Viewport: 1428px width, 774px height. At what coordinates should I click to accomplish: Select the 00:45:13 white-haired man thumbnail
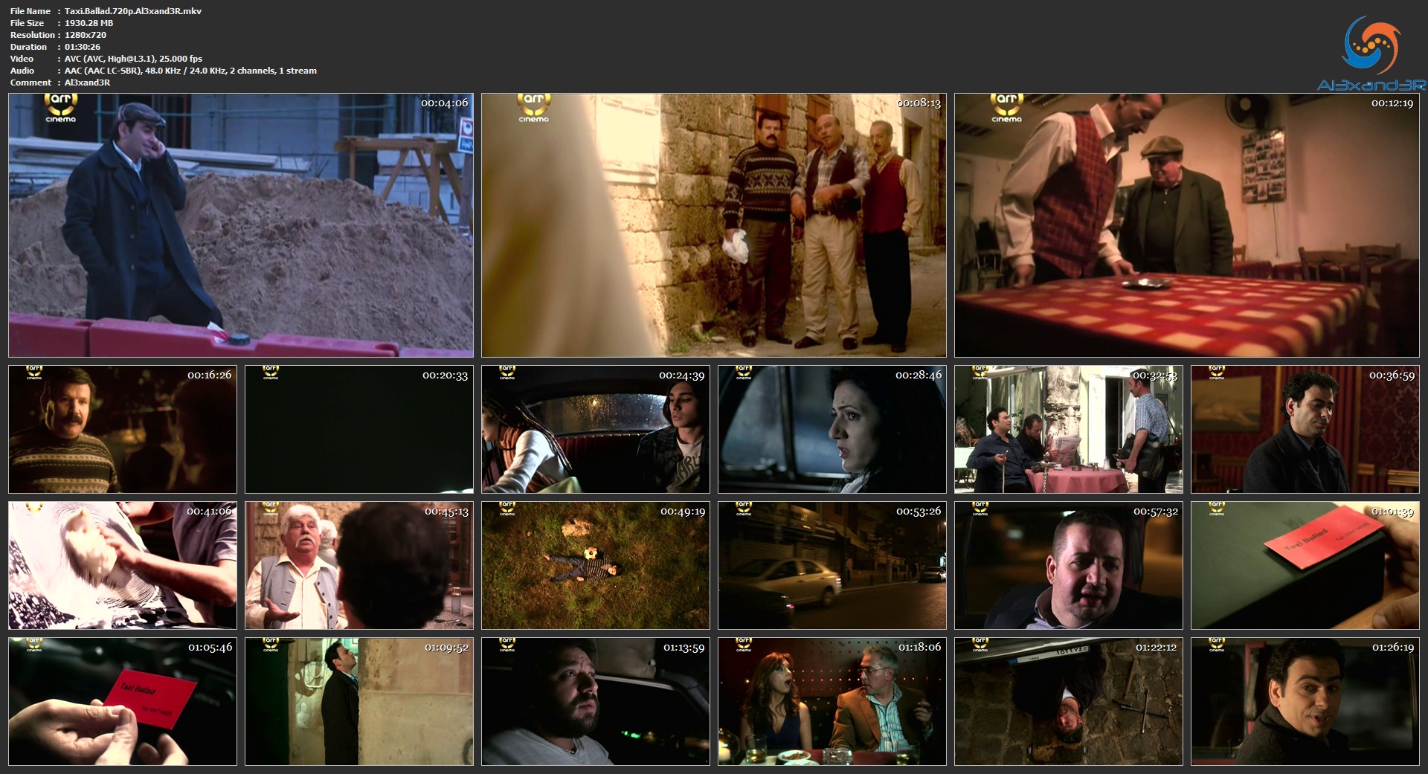[x=359, y=565]
